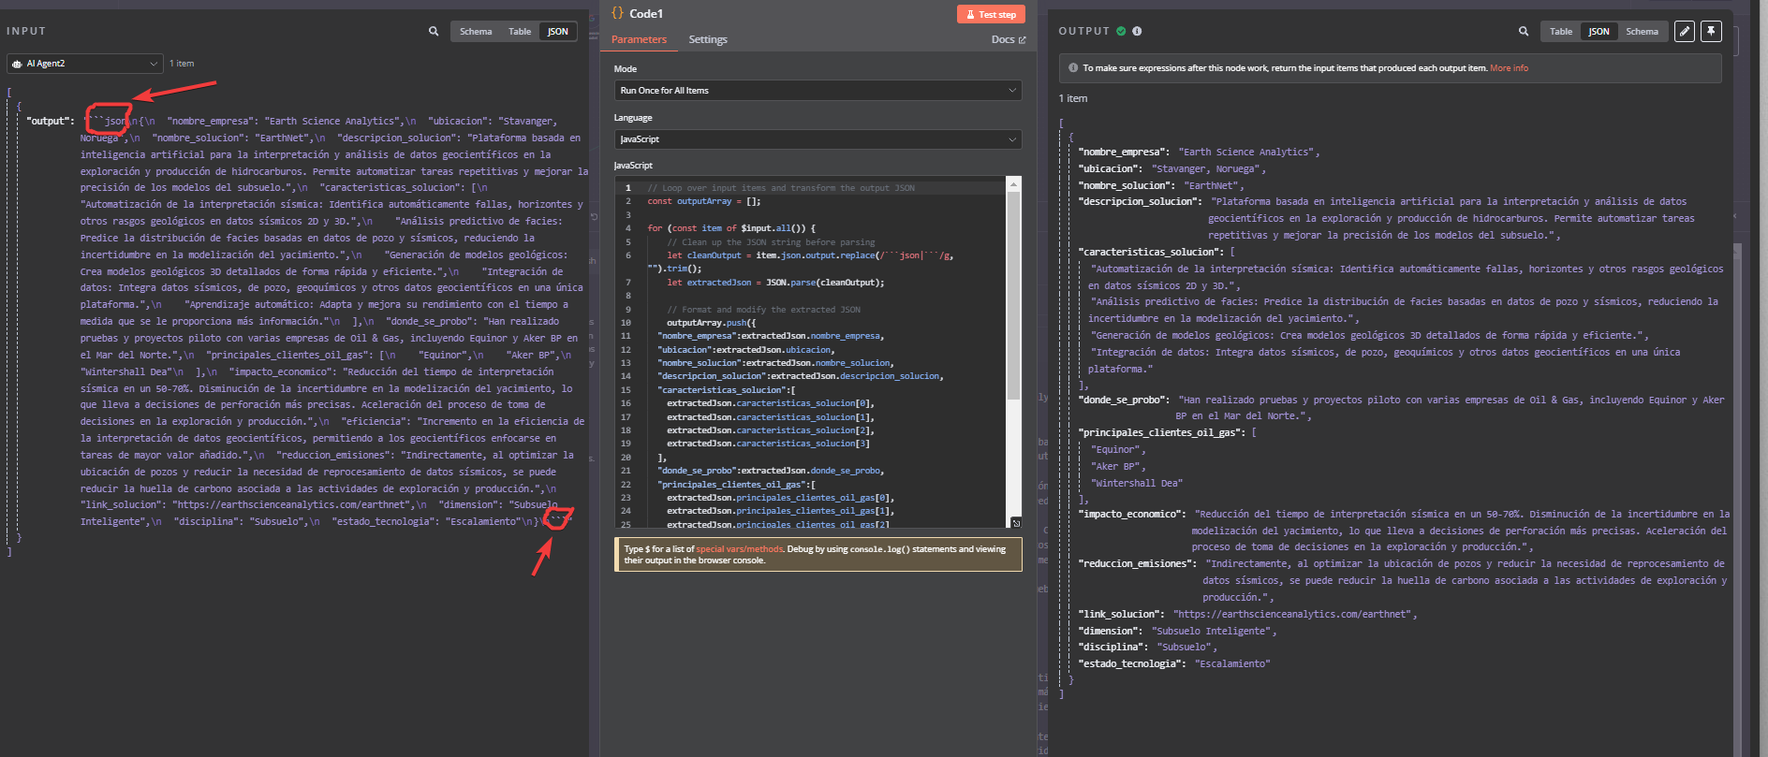1768x757 pixels.
Task: Click the 'for (const item of $input.all())' code line
Action: point(731,228)
